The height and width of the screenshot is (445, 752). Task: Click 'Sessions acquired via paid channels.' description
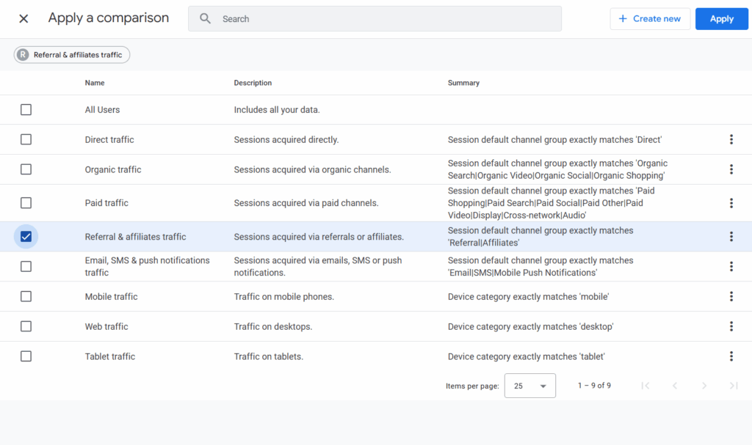(x=306, y=203)
